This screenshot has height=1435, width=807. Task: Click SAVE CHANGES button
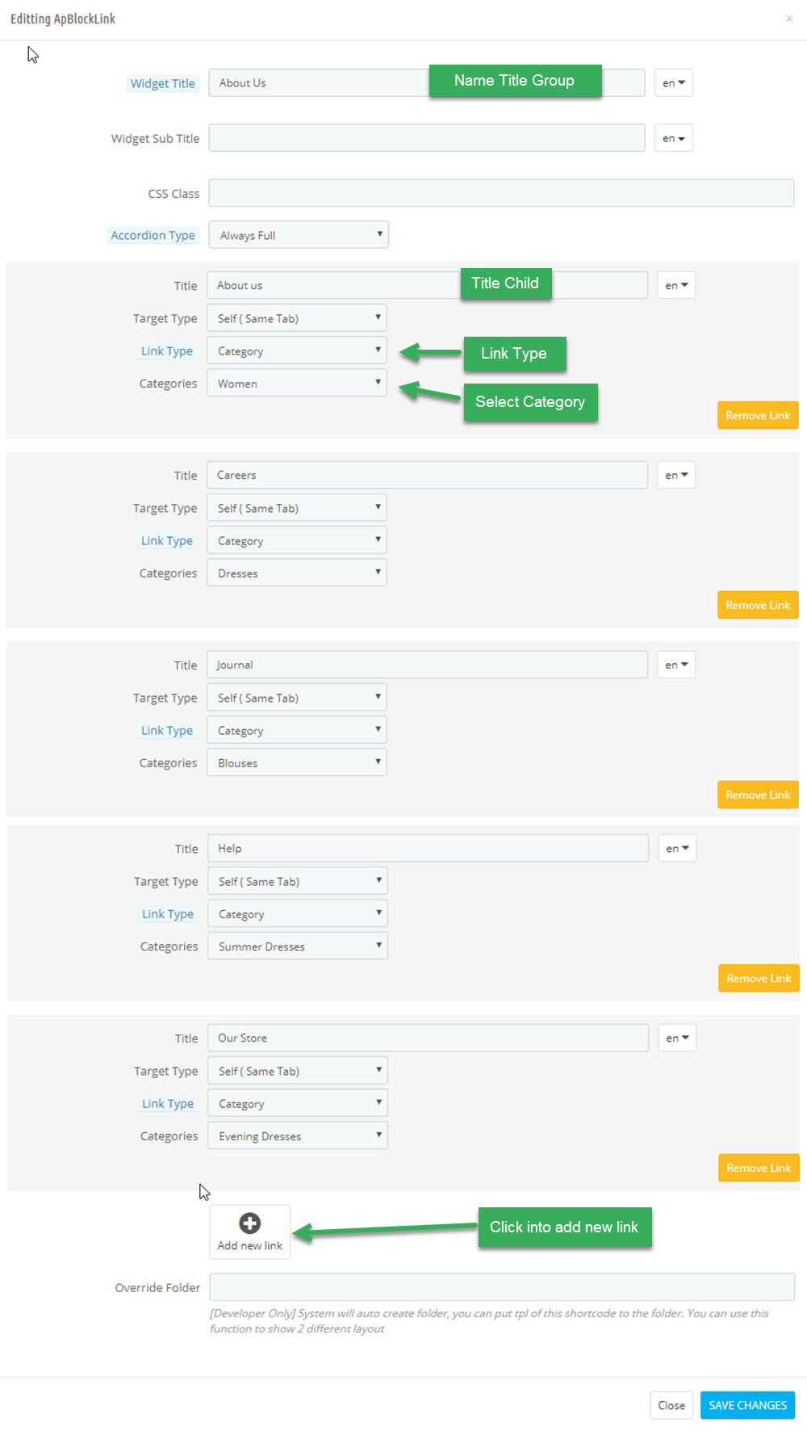click(x=747, y=1405)
